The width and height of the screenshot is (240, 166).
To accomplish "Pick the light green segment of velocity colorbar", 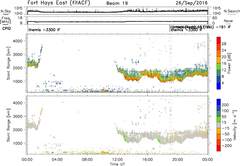I will tap(219, 119).
